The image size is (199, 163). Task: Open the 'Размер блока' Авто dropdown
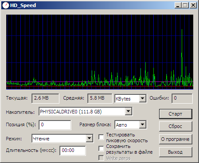pyautogui.click(x=143, y=124)
